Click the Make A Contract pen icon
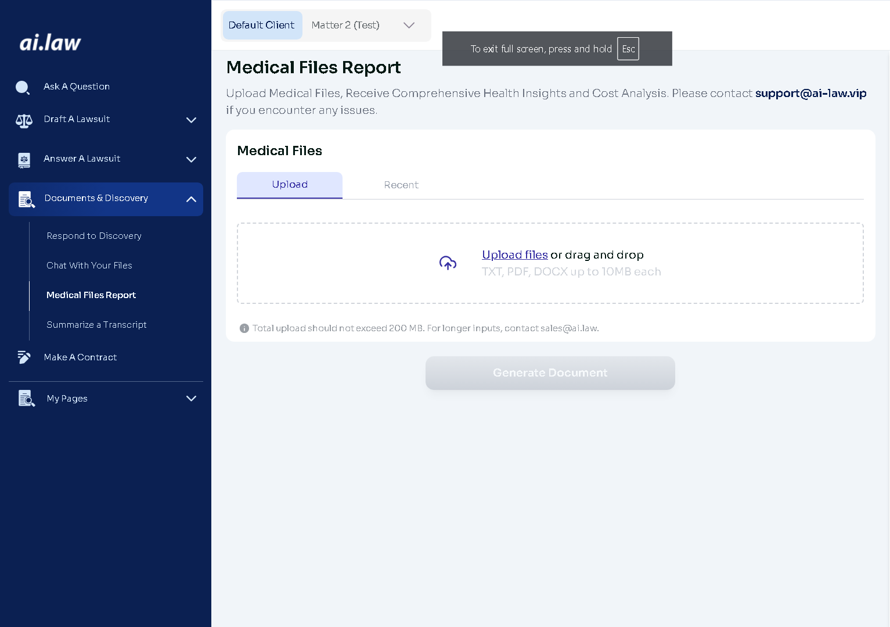This screenshot has height=627, width=890. pos(24,357)
